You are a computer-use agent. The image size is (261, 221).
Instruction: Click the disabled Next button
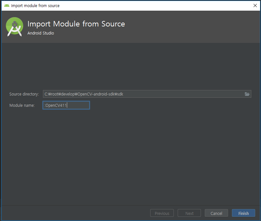pos(189,213)
